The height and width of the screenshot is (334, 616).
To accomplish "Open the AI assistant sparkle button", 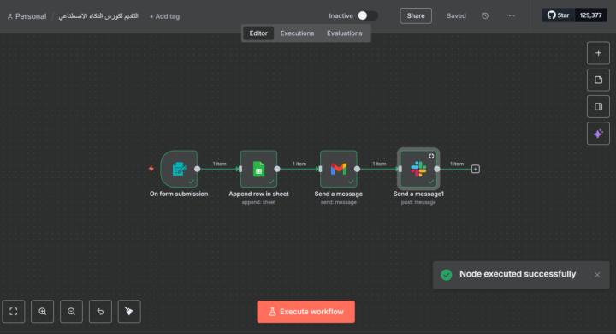I will pos(598,134).
